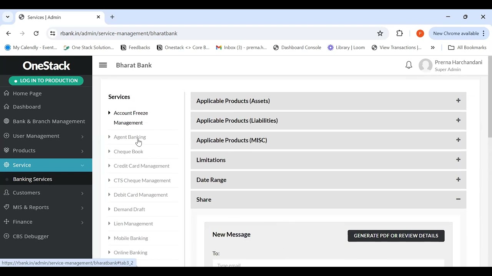The height and width of the screenshot is (276, 492).
Task: Expand the Date Range section
Action: [x=328, y=180]
